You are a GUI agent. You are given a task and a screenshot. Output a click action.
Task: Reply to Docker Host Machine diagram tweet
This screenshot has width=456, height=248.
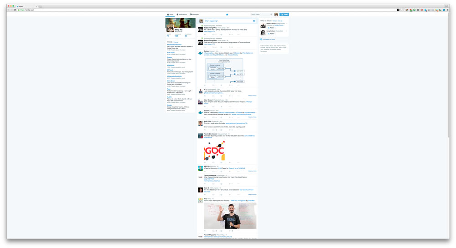pos(205,85)
